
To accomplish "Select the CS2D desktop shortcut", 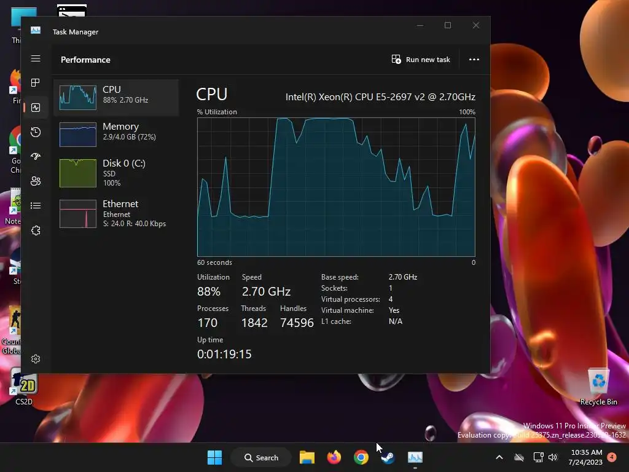I will [24, 388].
